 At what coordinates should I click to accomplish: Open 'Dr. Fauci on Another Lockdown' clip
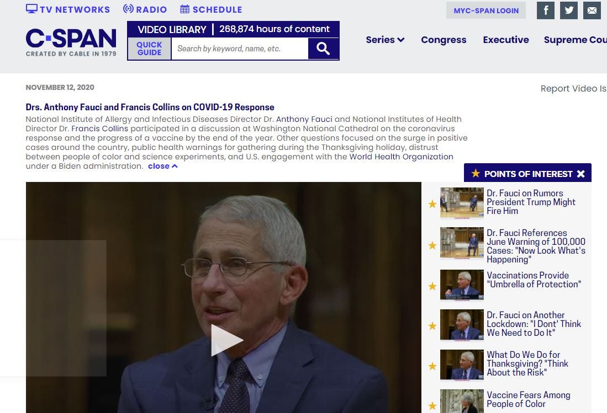(534, 324)
